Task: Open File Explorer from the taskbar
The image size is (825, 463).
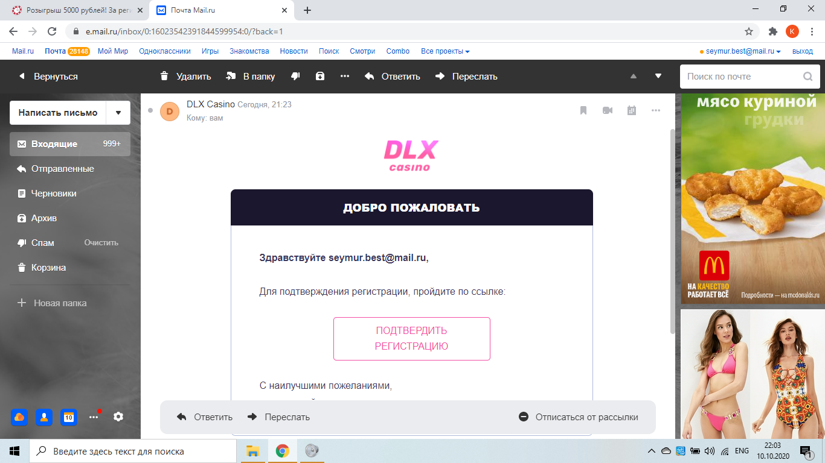Action: pos(253,451)
